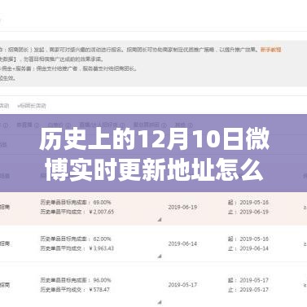Expand the triangle arrow in 69.00% row
The width and height of the screenshot is (307, 307).
160,219
